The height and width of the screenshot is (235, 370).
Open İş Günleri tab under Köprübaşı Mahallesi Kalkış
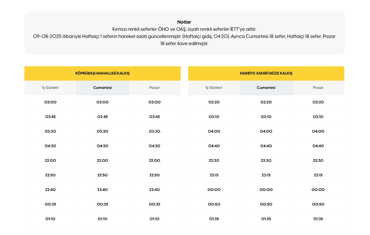pyautogui.click(x=50, y=88)
